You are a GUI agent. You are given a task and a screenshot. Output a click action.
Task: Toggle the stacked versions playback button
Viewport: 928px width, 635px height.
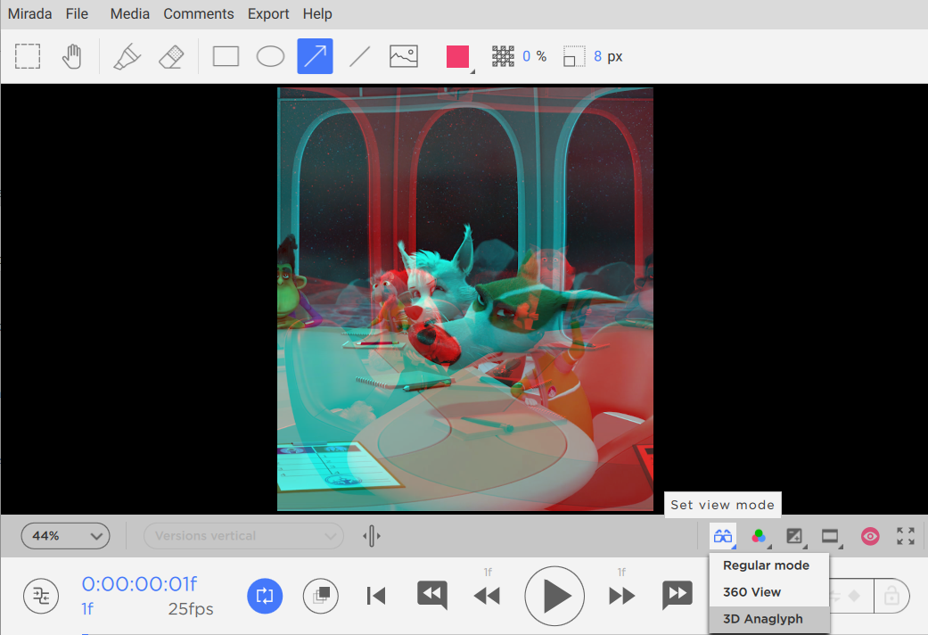click(321, 596)
